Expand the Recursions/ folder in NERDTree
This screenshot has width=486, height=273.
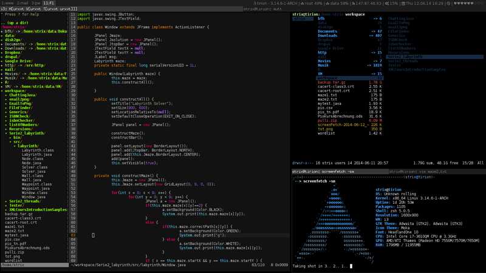(21, 129)
